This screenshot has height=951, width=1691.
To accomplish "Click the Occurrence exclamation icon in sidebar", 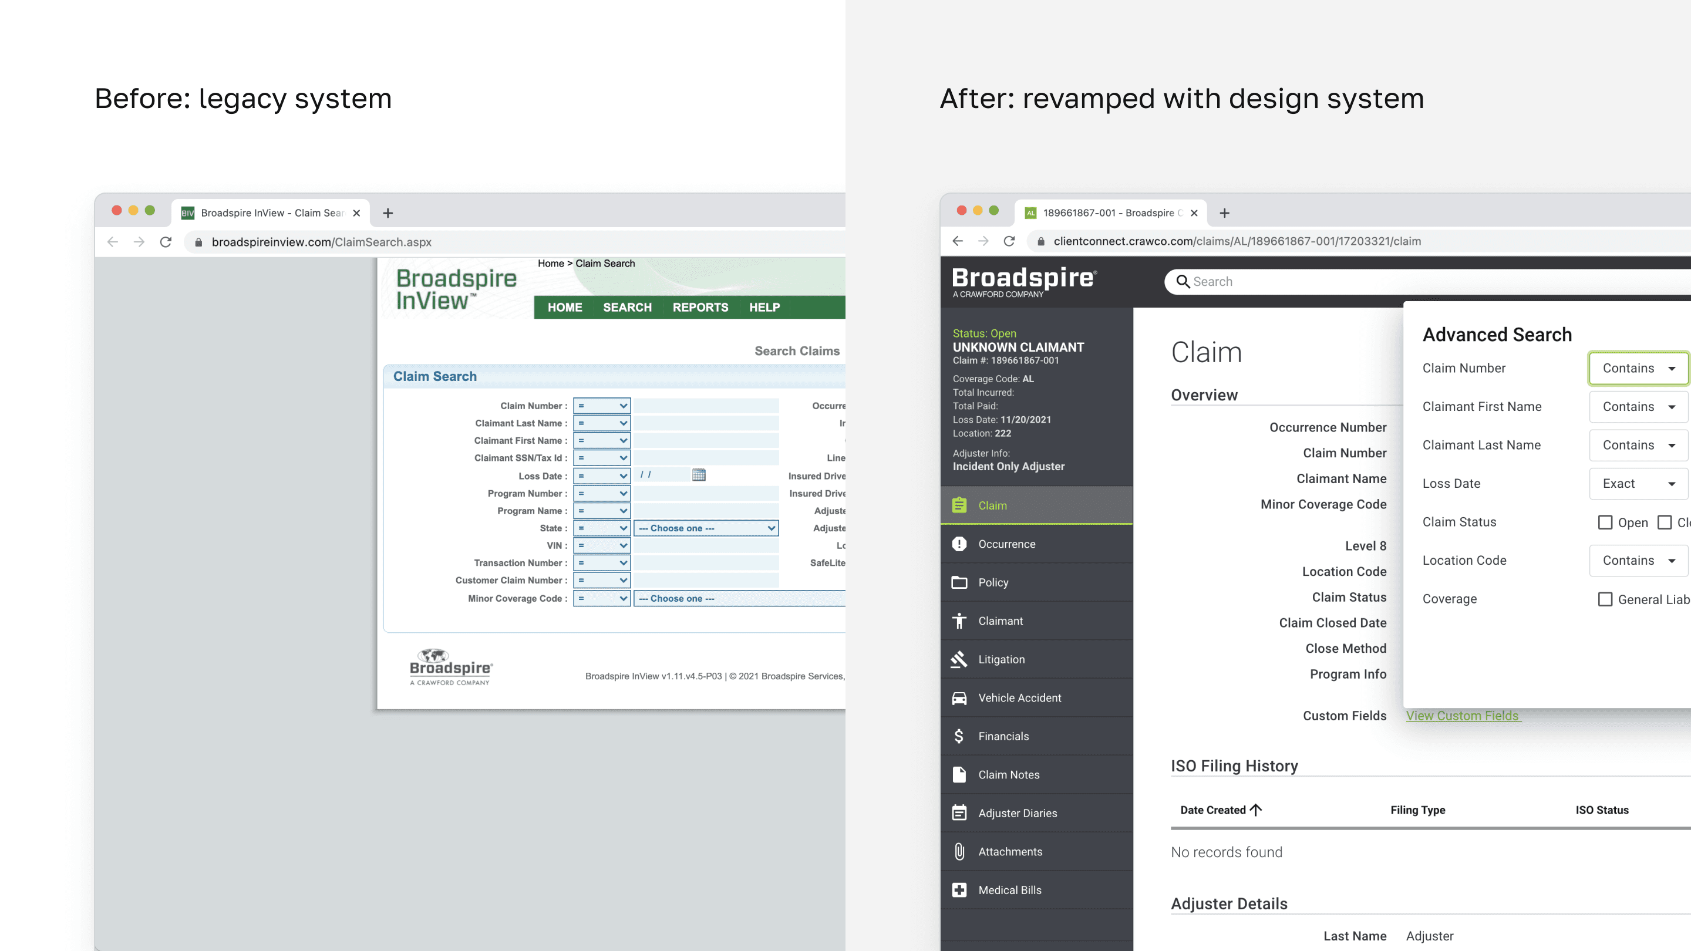I will [x=959, y=544].
